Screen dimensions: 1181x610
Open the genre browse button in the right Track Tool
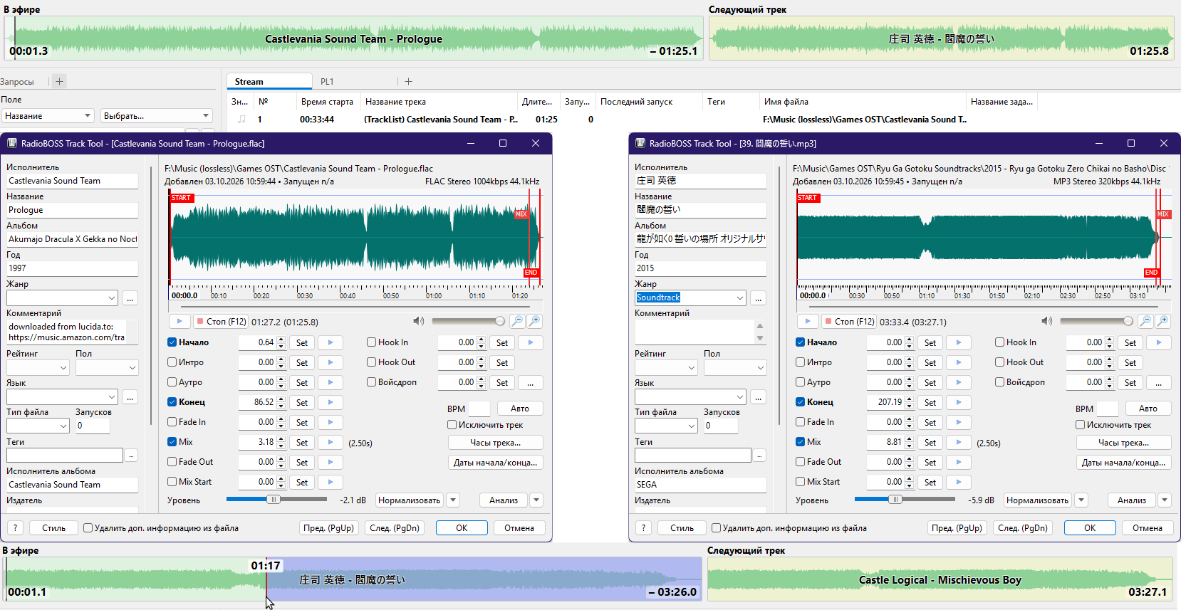point(759,298)
